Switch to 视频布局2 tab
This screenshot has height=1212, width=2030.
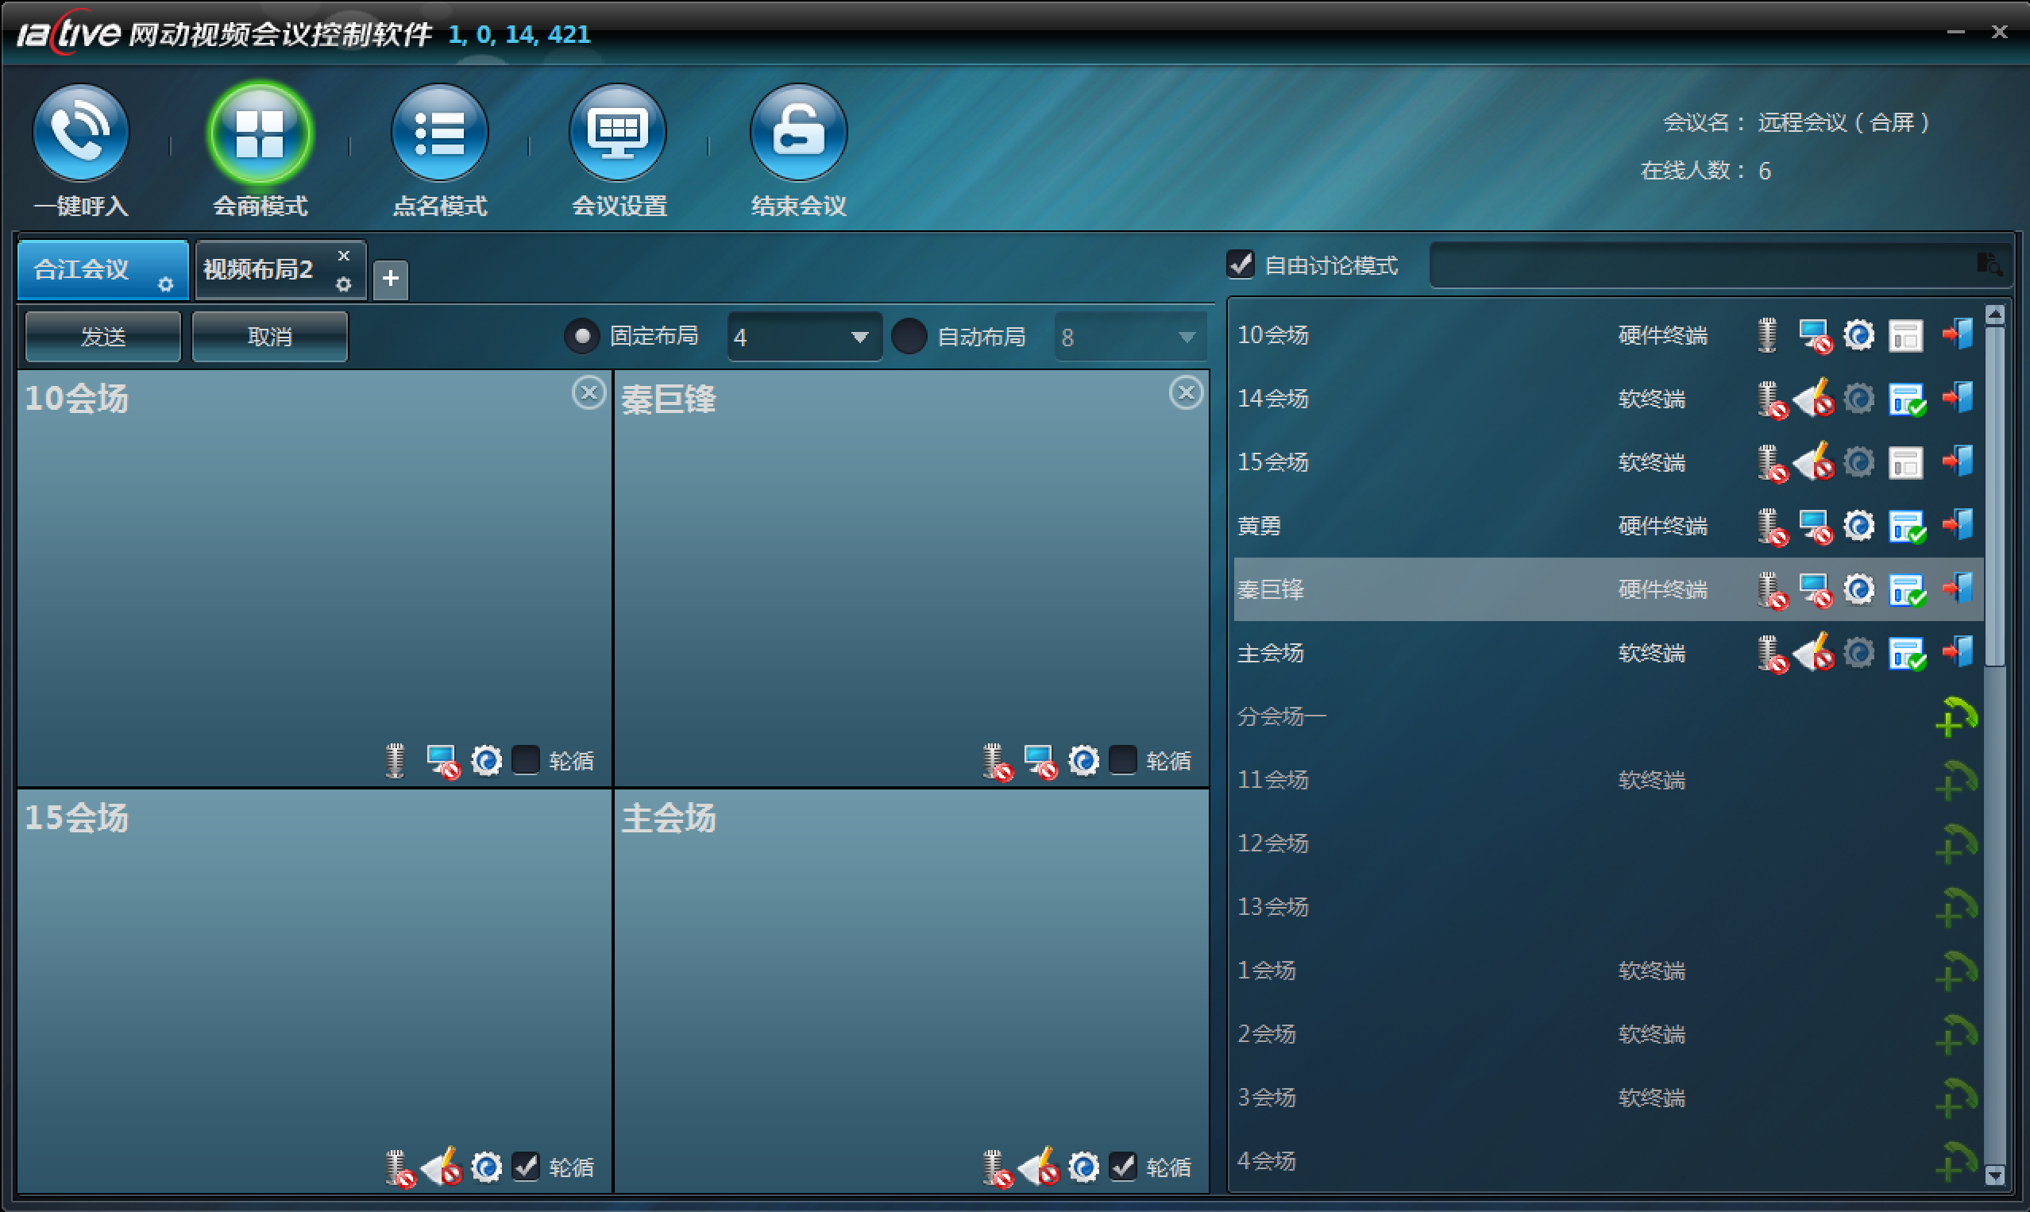tap(258, 269)
